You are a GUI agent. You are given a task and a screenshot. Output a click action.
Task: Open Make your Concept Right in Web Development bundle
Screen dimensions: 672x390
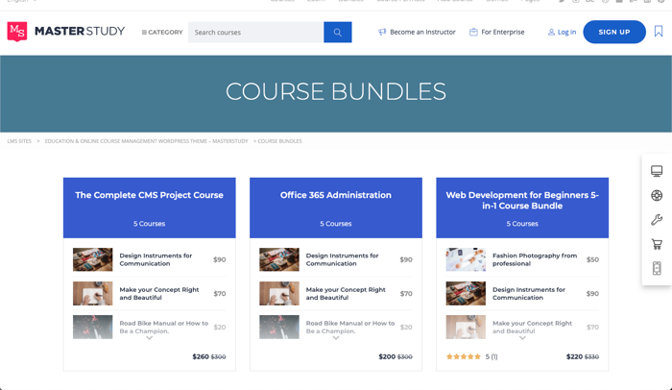coord(532,328)
